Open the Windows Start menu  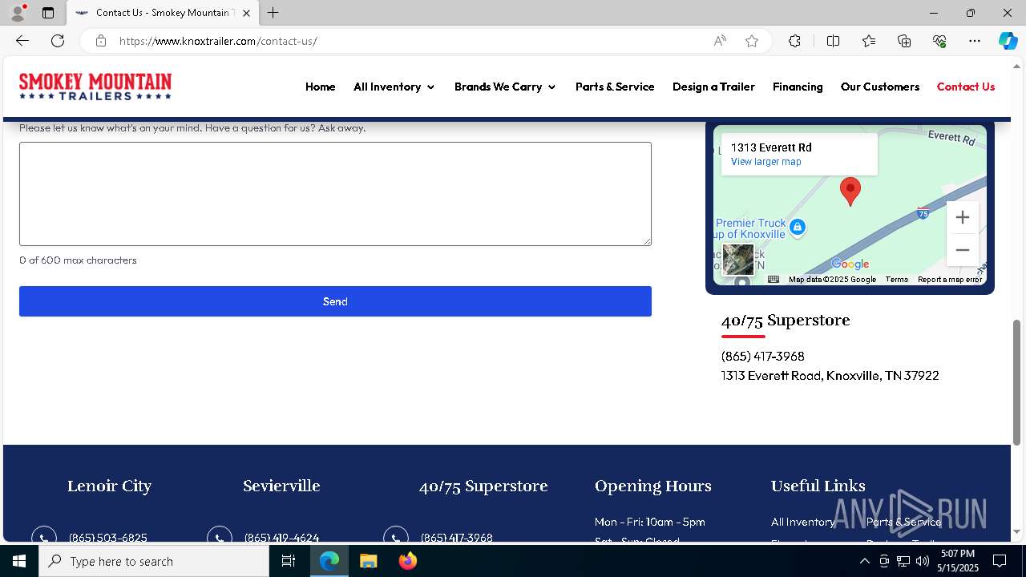pyautogui.click(x=19, y=561)
